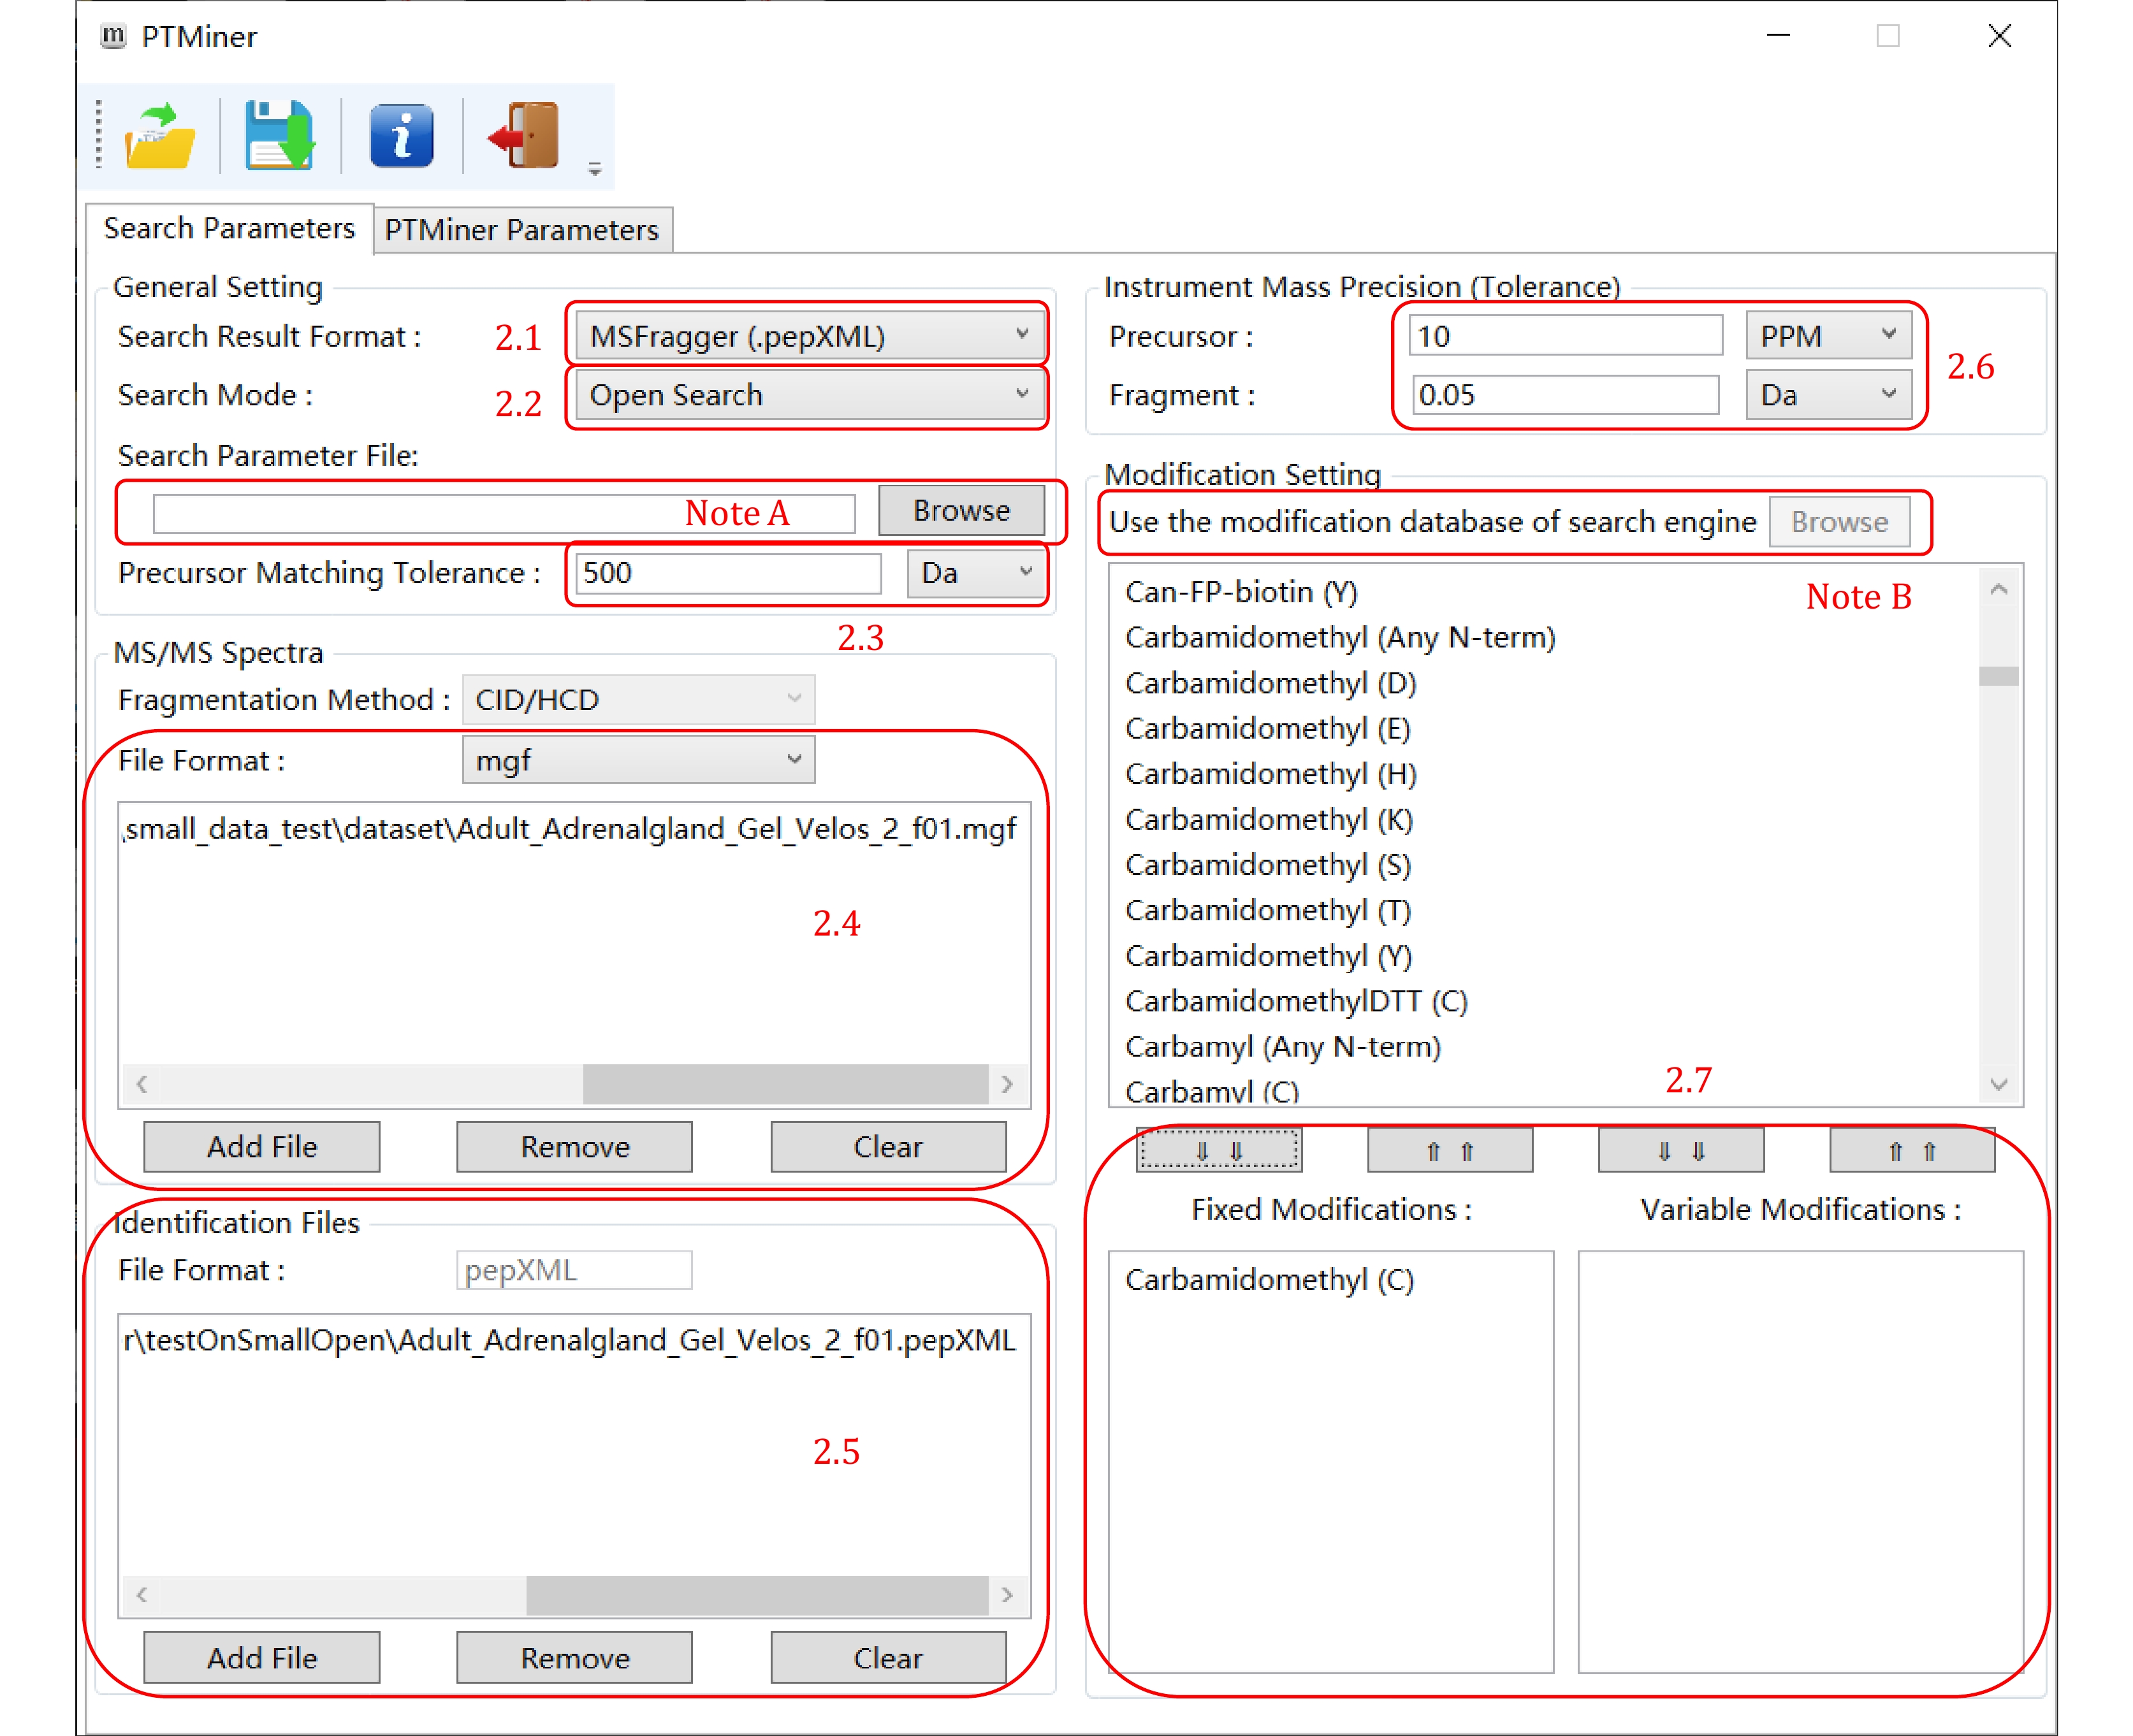Click the PTMiner app icon in title bar
This screenshot has height=1736, width=2133.
click(x=113, y=36)
